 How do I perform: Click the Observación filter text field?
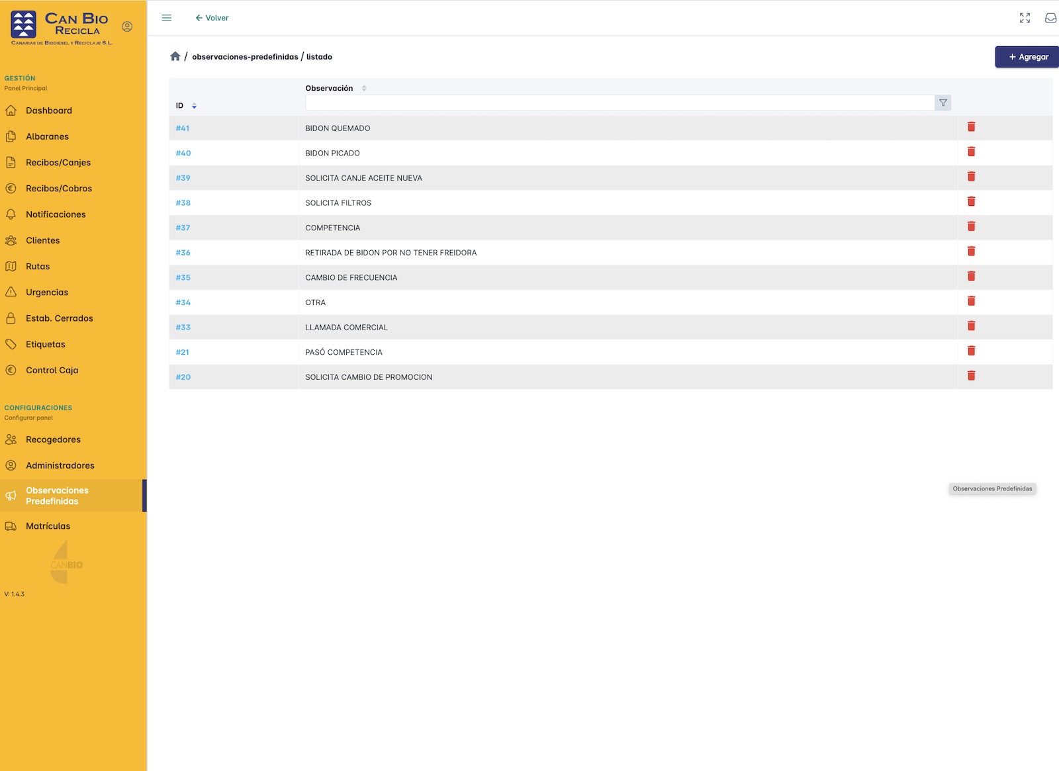[x=619, y=103]
